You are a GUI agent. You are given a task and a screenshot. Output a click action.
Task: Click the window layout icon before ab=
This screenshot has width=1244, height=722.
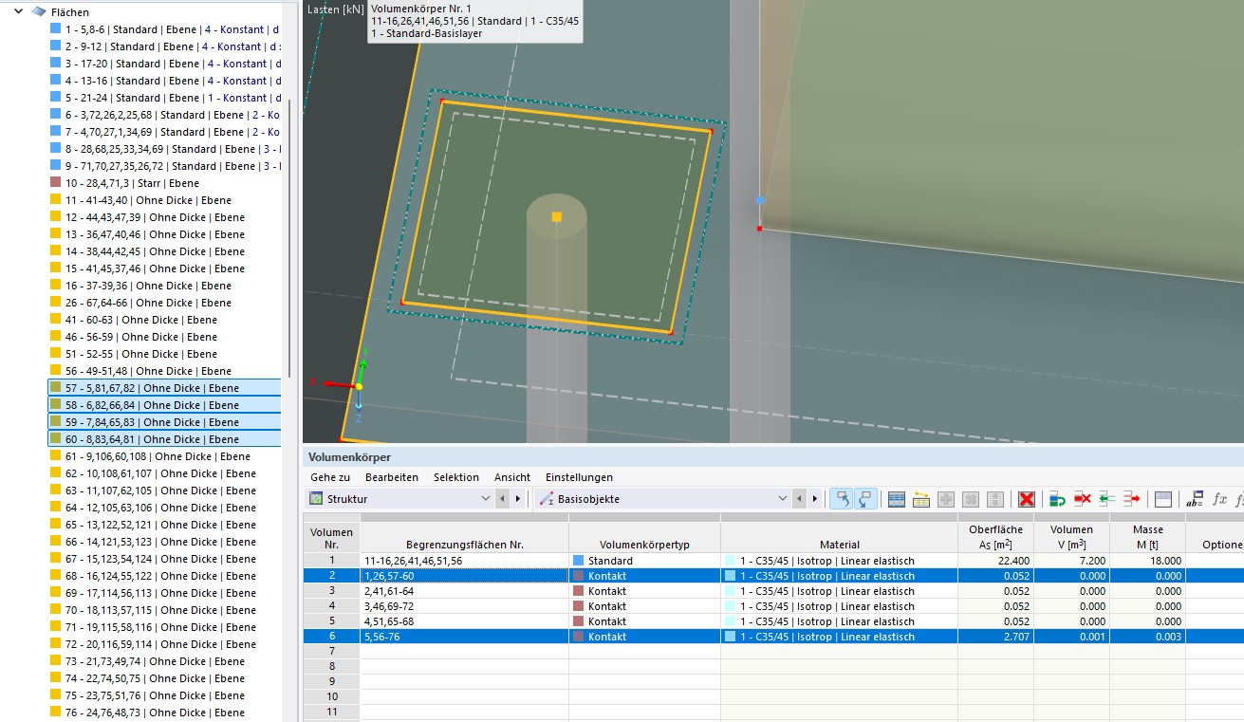1163,499
